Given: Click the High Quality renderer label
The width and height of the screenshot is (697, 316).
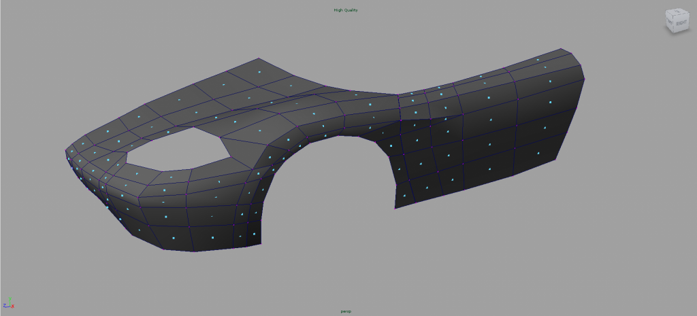Looking at the screenshot, I should 345,10.
